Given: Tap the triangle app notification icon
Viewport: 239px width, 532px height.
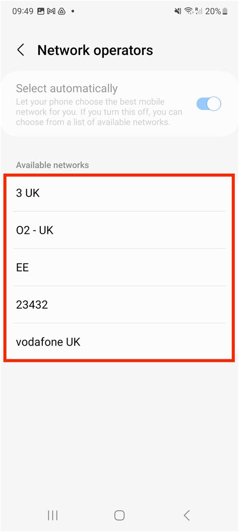Looking at the screenshot, I should [62, 11].
